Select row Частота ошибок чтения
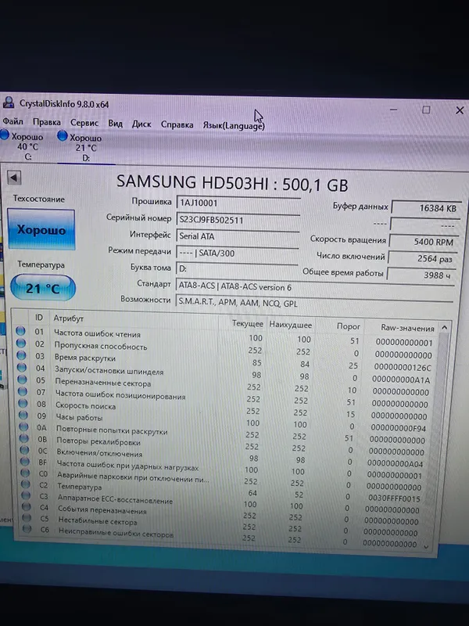Viewport: 469px width, 626px height. point(225,336)
